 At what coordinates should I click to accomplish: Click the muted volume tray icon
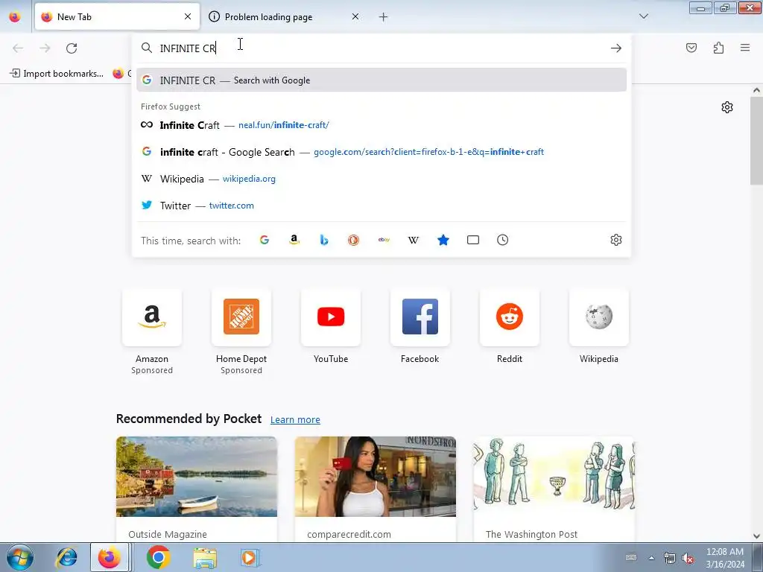pyautogui.click(x=688, y=558)
